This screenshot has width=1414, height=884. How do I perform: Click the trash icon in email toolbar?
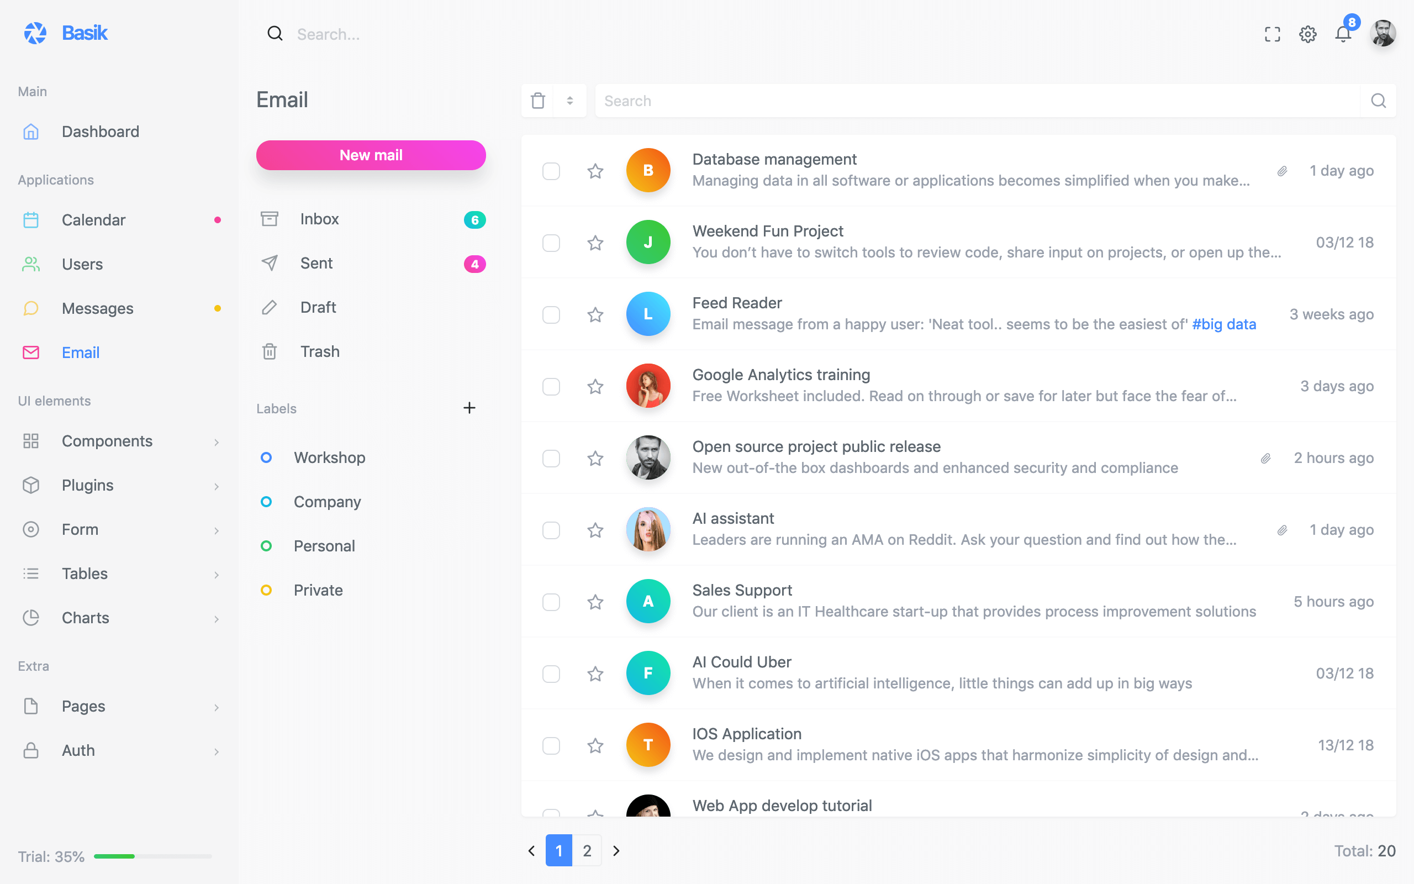coord(537,101)
